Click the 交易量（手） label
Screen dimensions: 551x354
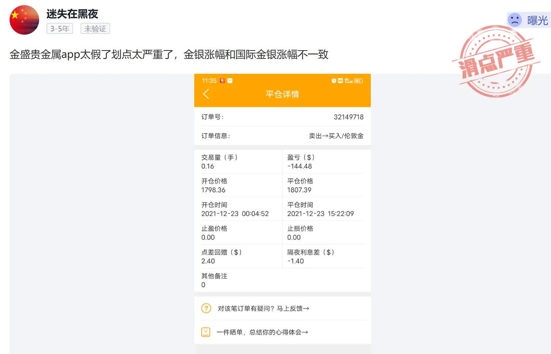point(220,157)
